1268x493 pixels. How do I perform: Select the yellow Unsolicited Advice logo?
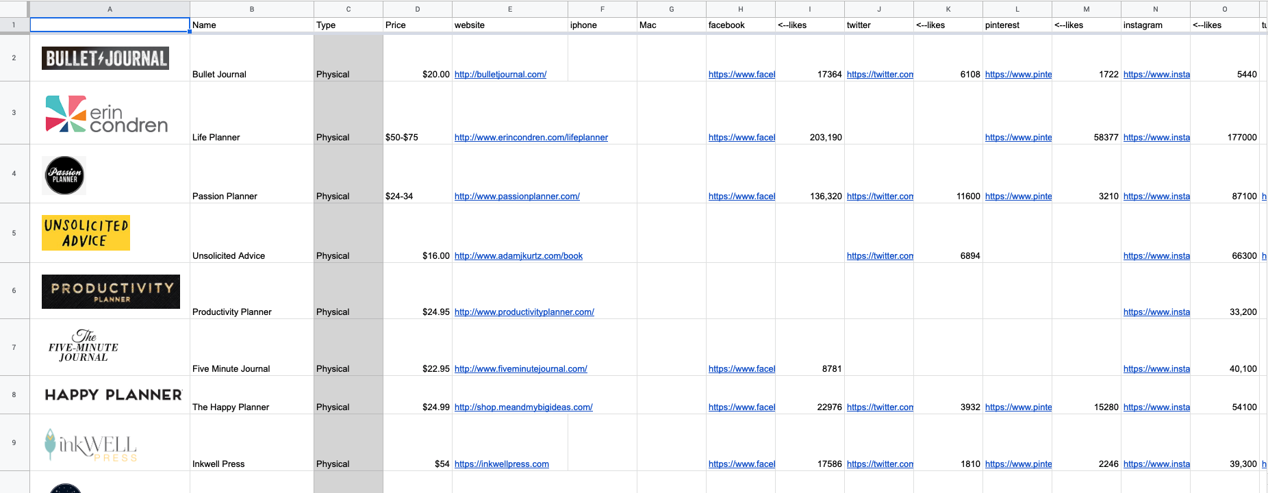(x=86, y=233)
